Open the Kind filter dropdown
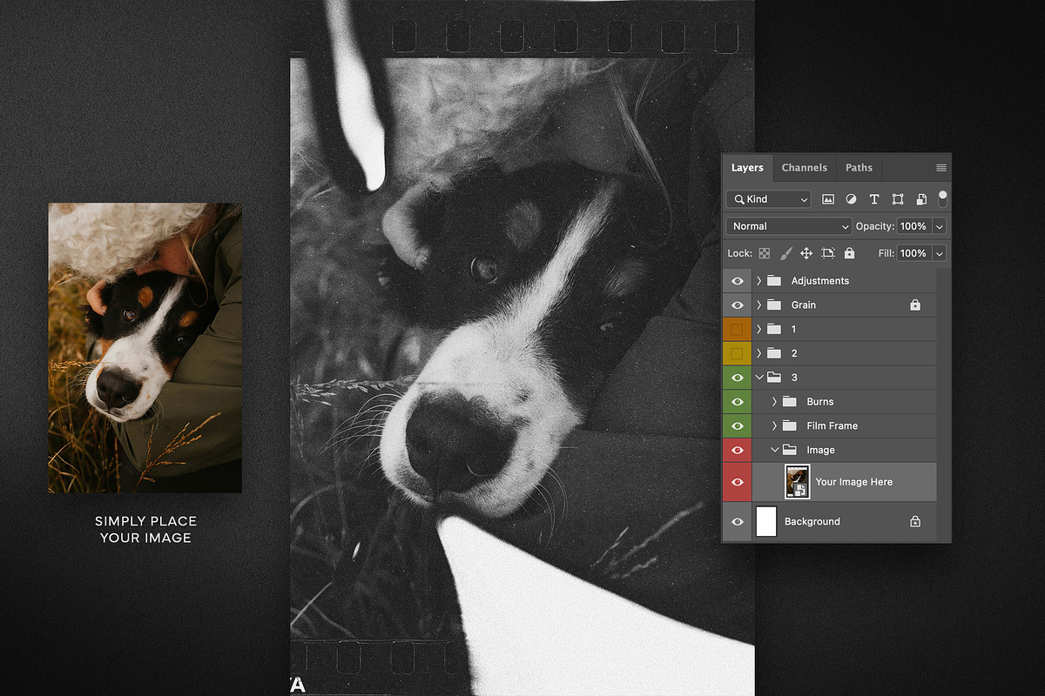 point(768,199)
